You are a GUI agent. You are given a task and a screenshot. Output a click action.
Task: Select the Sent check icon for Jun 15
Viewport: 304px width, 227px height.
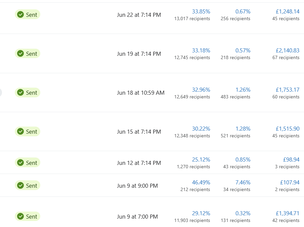point(20,132)
